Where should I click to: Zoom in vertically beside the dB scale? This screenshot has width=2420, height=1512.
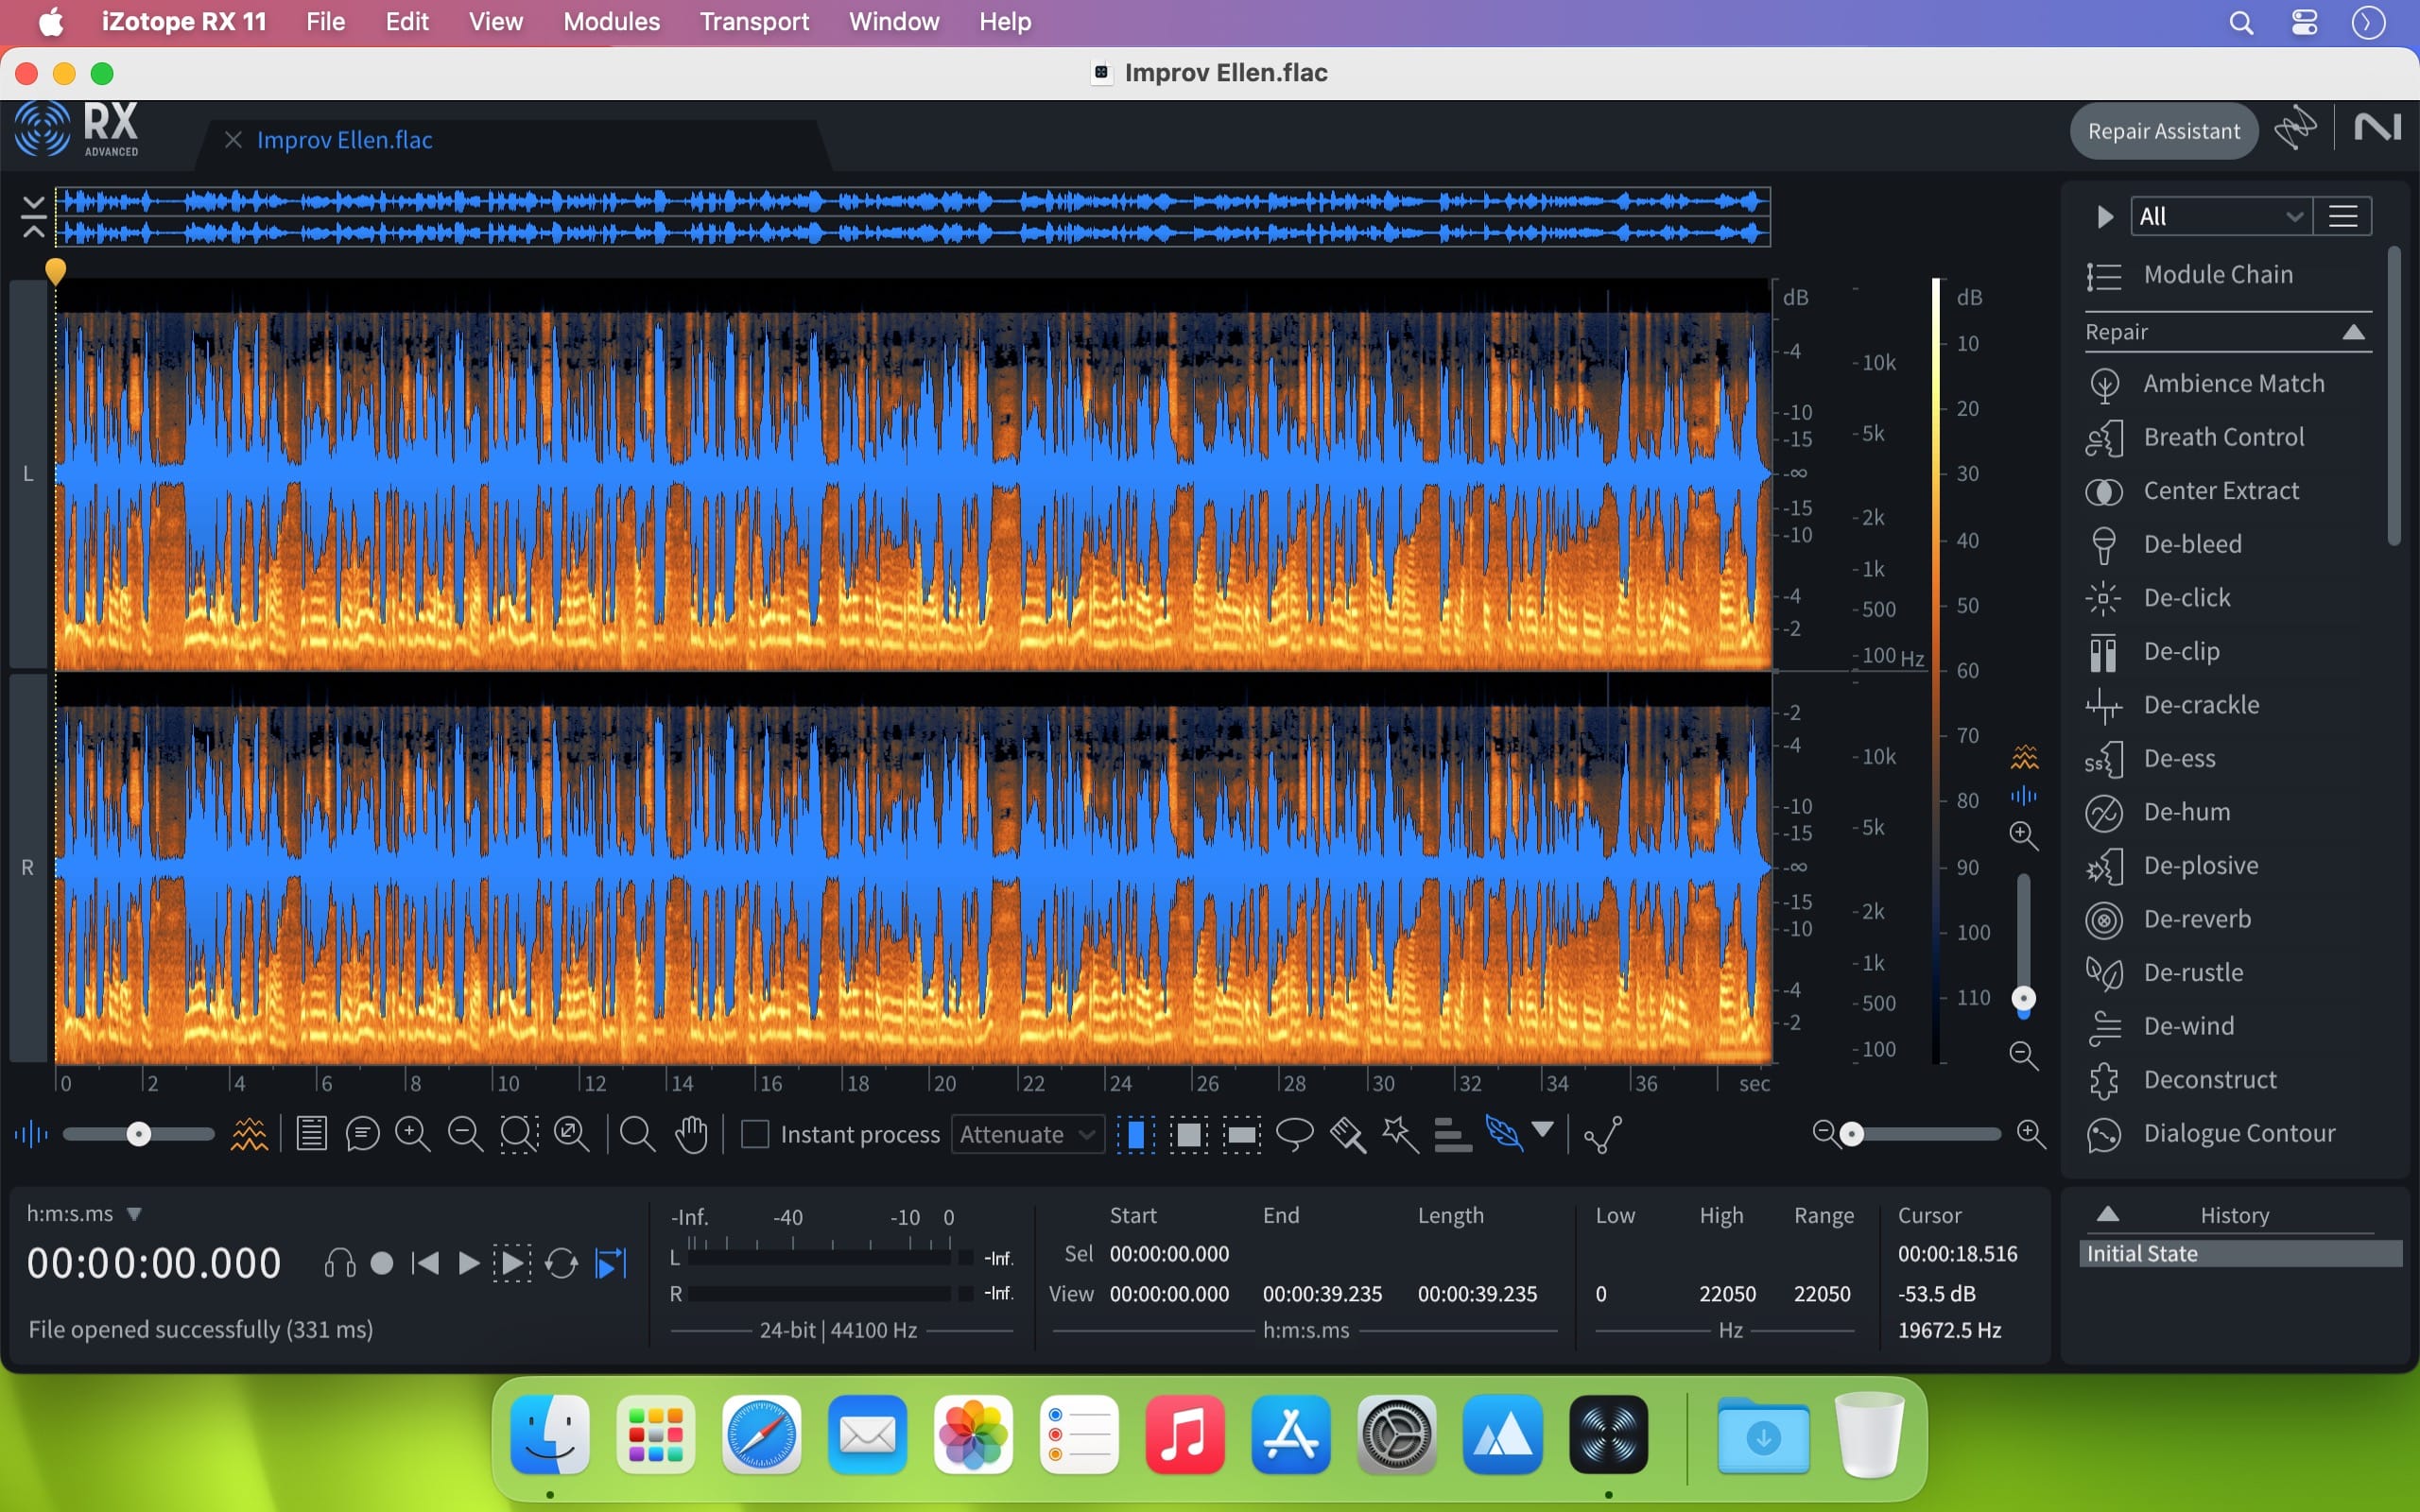tap(2024, 835)
